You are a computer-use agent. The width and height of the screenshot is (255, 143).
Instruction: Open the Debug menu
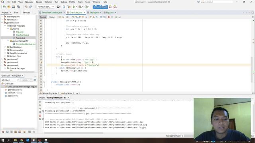point(64,2)
